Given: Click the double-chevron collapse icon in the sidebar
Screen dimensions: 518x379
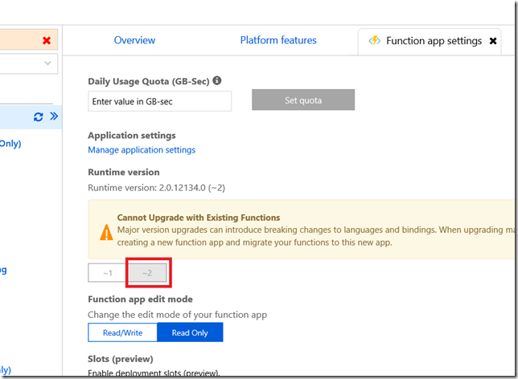Looking at the screenshot, I should pyautogui.click(x=54, y=116).
